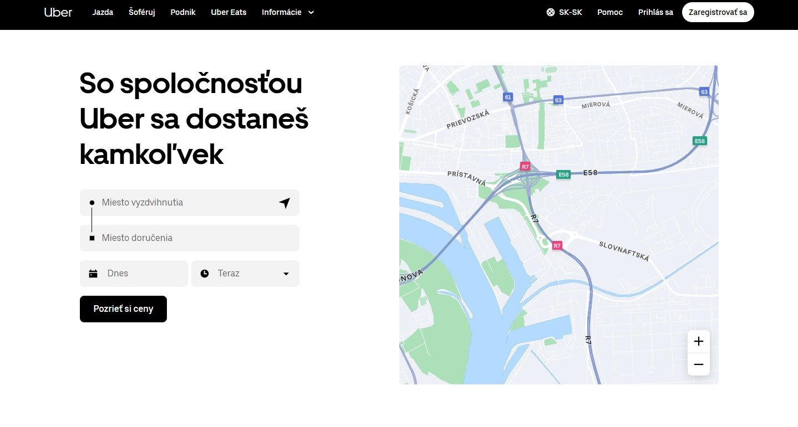This screenshot has height=427, width=798.
Task: Click Pozrieť si ceny button
Action: [x=123, y=309]
